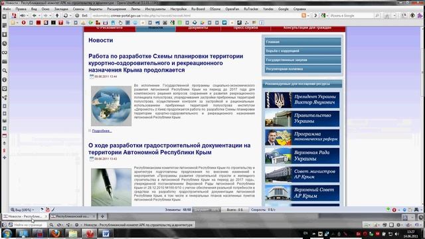The width and height of the screenshot is (425, 239).
Task: Open the Настройки menu
Action: tap(178, 9)
